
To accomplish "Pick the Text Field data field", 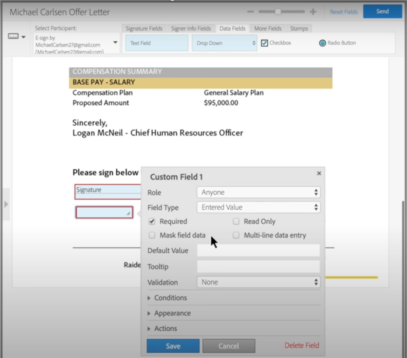I will (x=157, y=43).
